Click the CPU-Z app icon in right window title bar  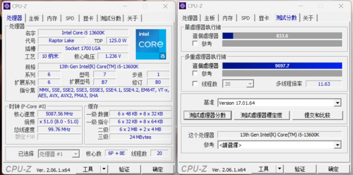click(183, 6)
